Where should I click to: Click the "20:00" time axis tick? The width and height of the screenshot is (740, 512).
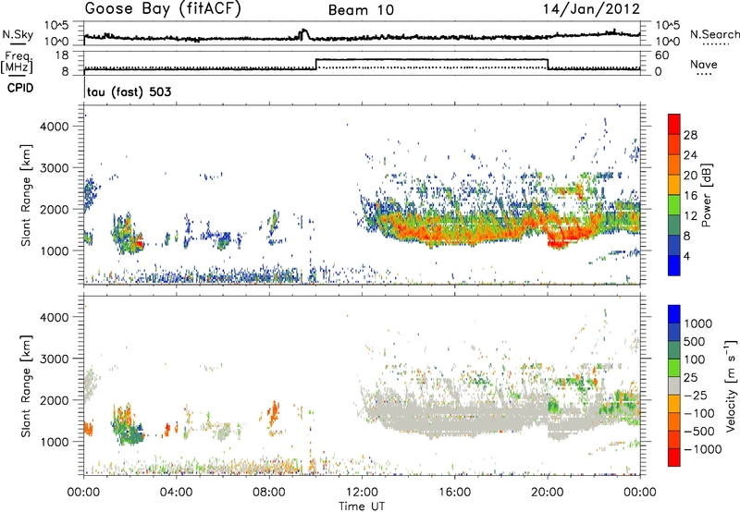tap(548, 493)
